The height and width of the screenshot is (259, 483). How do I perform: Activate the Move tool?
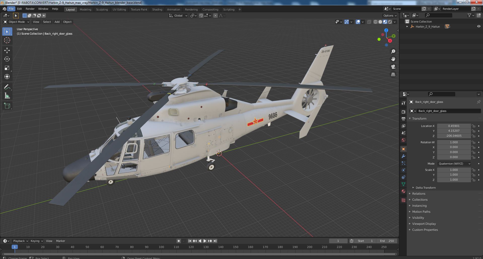(x=7, y=50)
